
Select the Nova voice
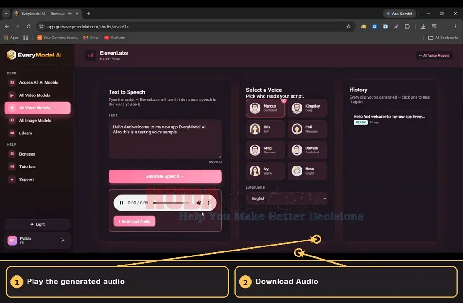pos(307,171)
